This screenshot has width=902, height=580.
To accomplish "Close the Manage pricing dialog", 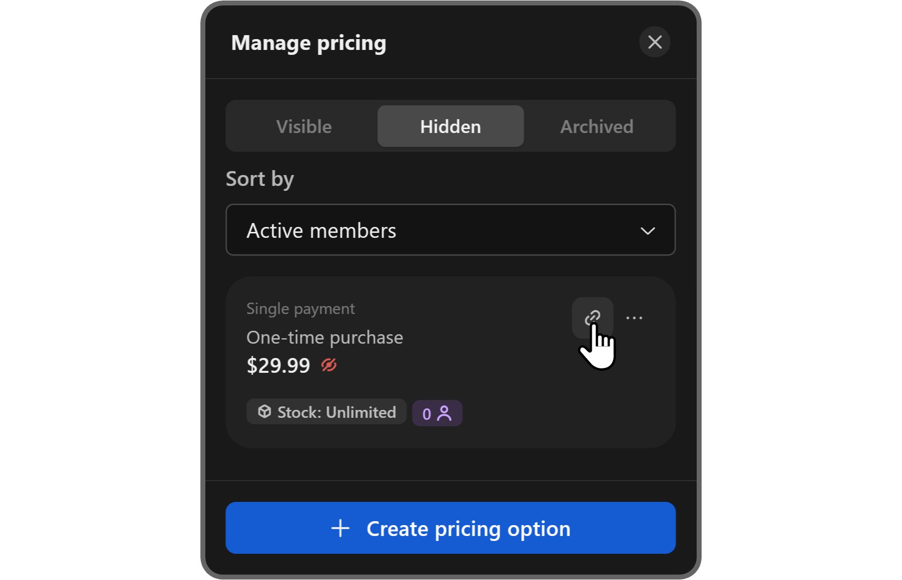I will pos(655,42).
